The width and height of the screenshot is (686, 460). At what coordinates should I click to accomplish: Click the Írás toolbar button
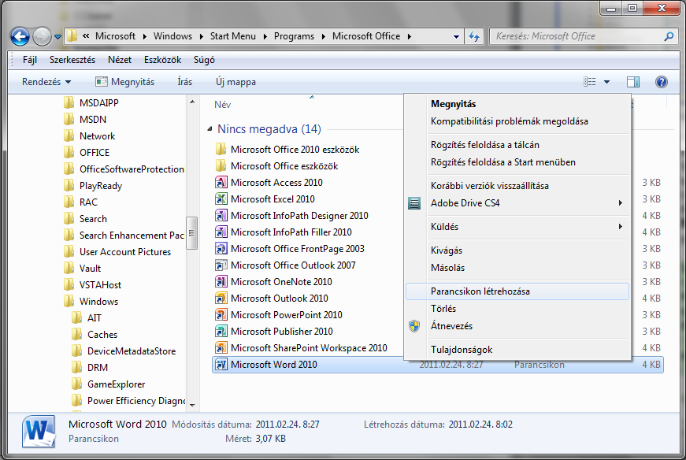(184, 82)
